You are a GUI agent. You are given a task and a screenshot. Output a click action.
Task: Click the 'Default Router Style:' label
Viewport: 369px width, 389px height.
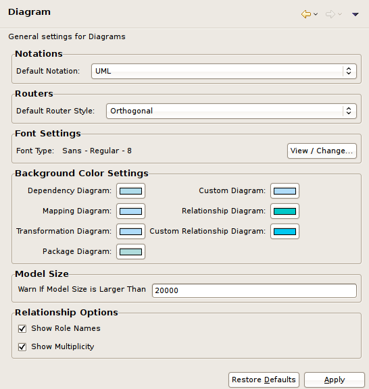click(55, 111)
